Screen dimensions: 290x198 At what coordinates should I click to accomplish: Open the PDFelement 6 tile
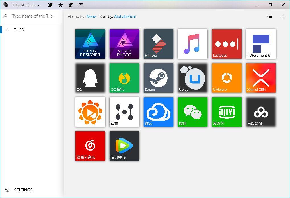pyautogui.click(x=261, y=44)
